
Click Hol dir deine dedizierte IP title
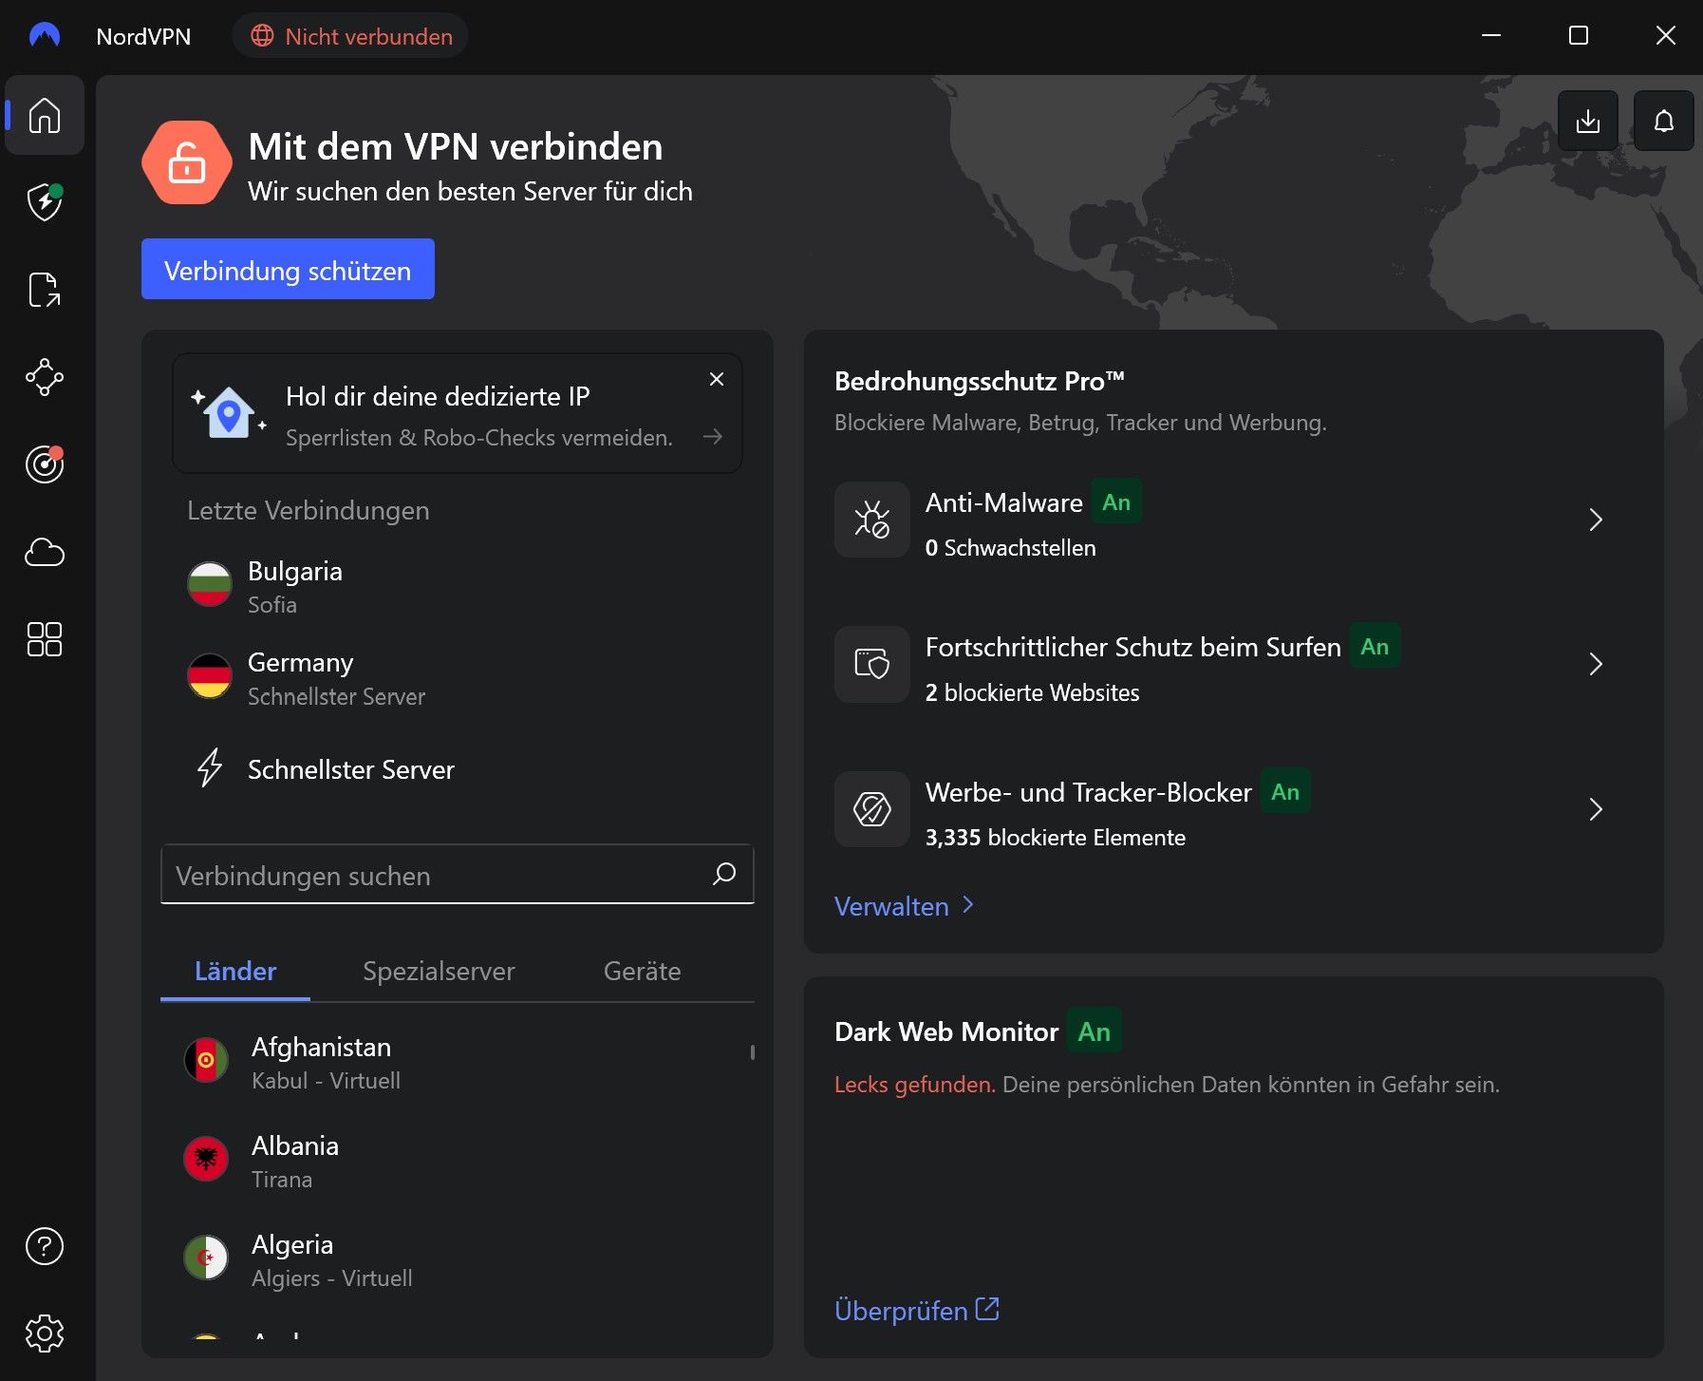tap(438, 396)
